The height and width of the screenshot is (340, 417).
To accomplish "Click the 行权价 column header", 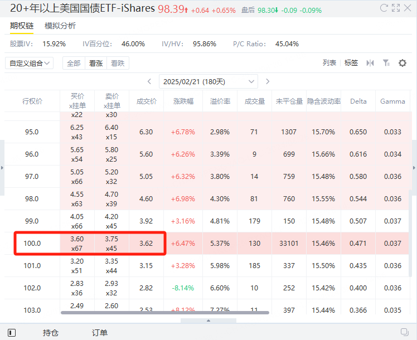I will coord(32,101).
